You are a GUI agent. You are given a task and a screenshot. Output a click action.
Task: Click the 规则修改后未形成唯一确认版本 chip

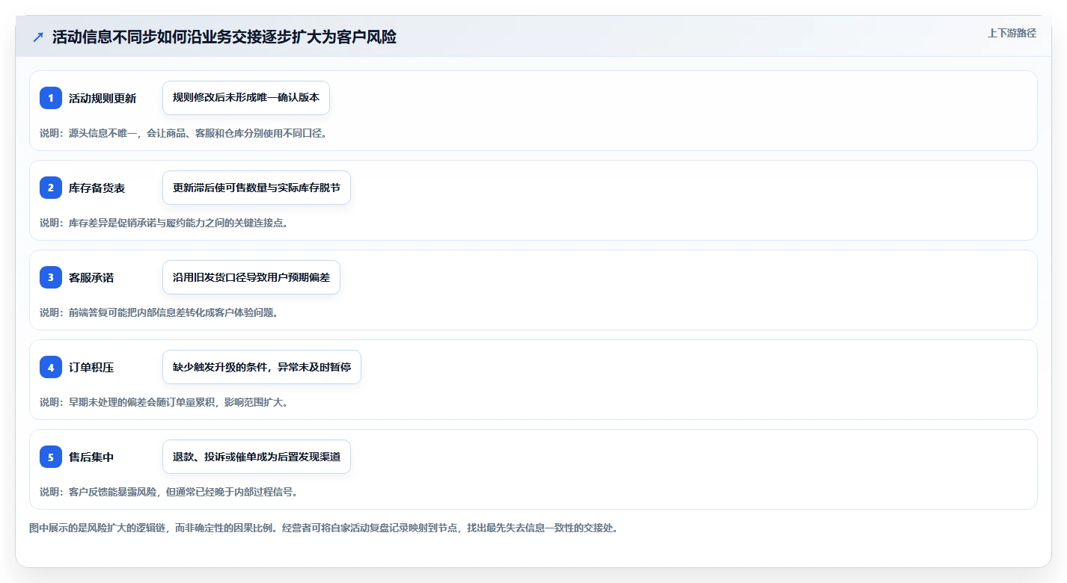click(246, 98)
